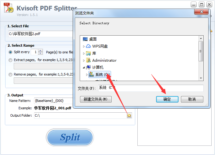
Task: Click the Split every number field
Action: coord(35,52)
